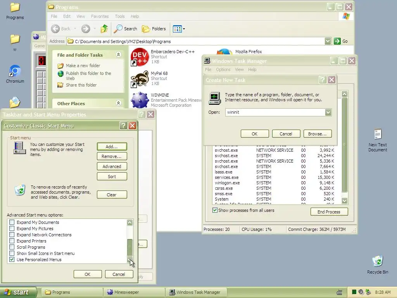397x298 pixels.
Task: Enable Expand My Documents option
Action: point(12,222)
